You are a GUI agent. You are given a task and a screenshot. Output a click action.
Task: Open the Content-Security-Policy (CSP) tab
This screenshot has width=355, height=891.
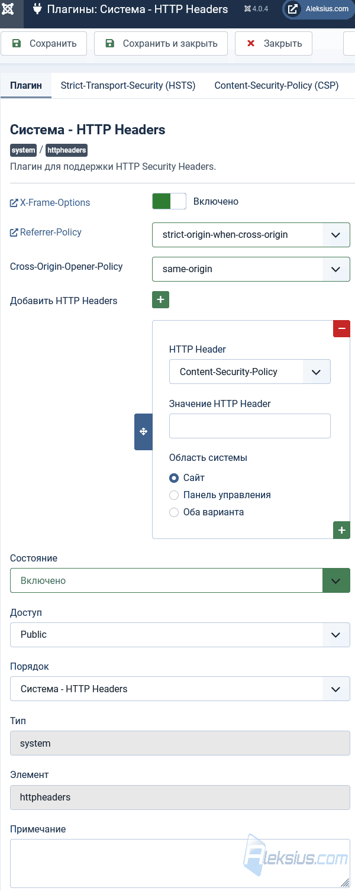276,86
